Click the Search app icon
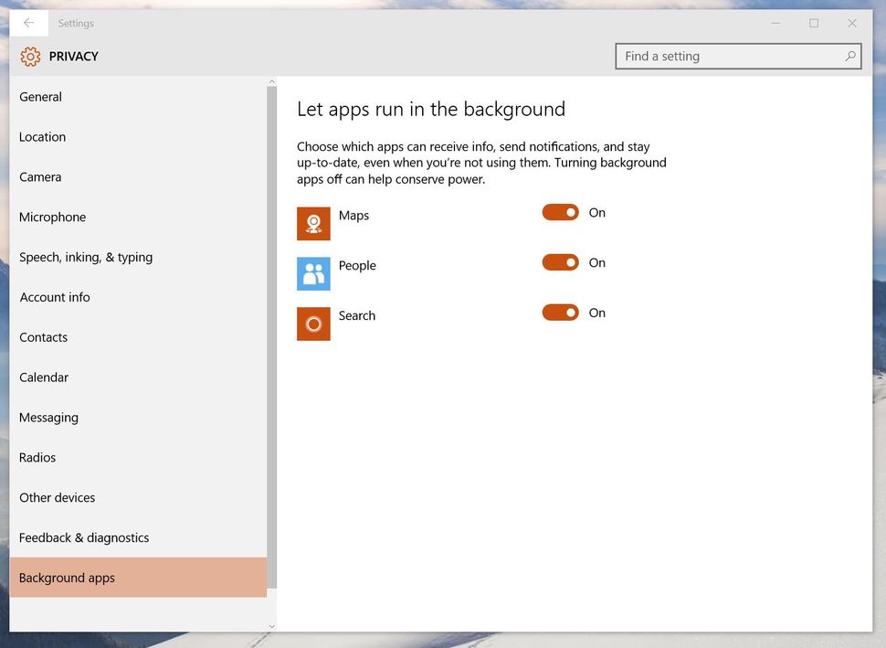The width and height of the screenshot is (886, 648). click(313, 324)
